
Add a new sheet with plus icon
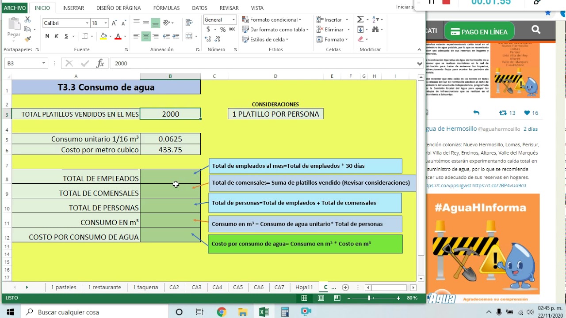click(x=345, y=288)
